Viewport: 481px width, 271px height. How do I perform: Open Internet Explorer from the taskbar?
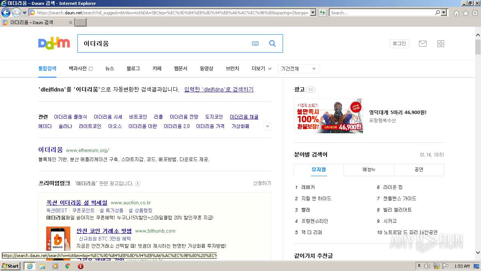click(30, 266)
